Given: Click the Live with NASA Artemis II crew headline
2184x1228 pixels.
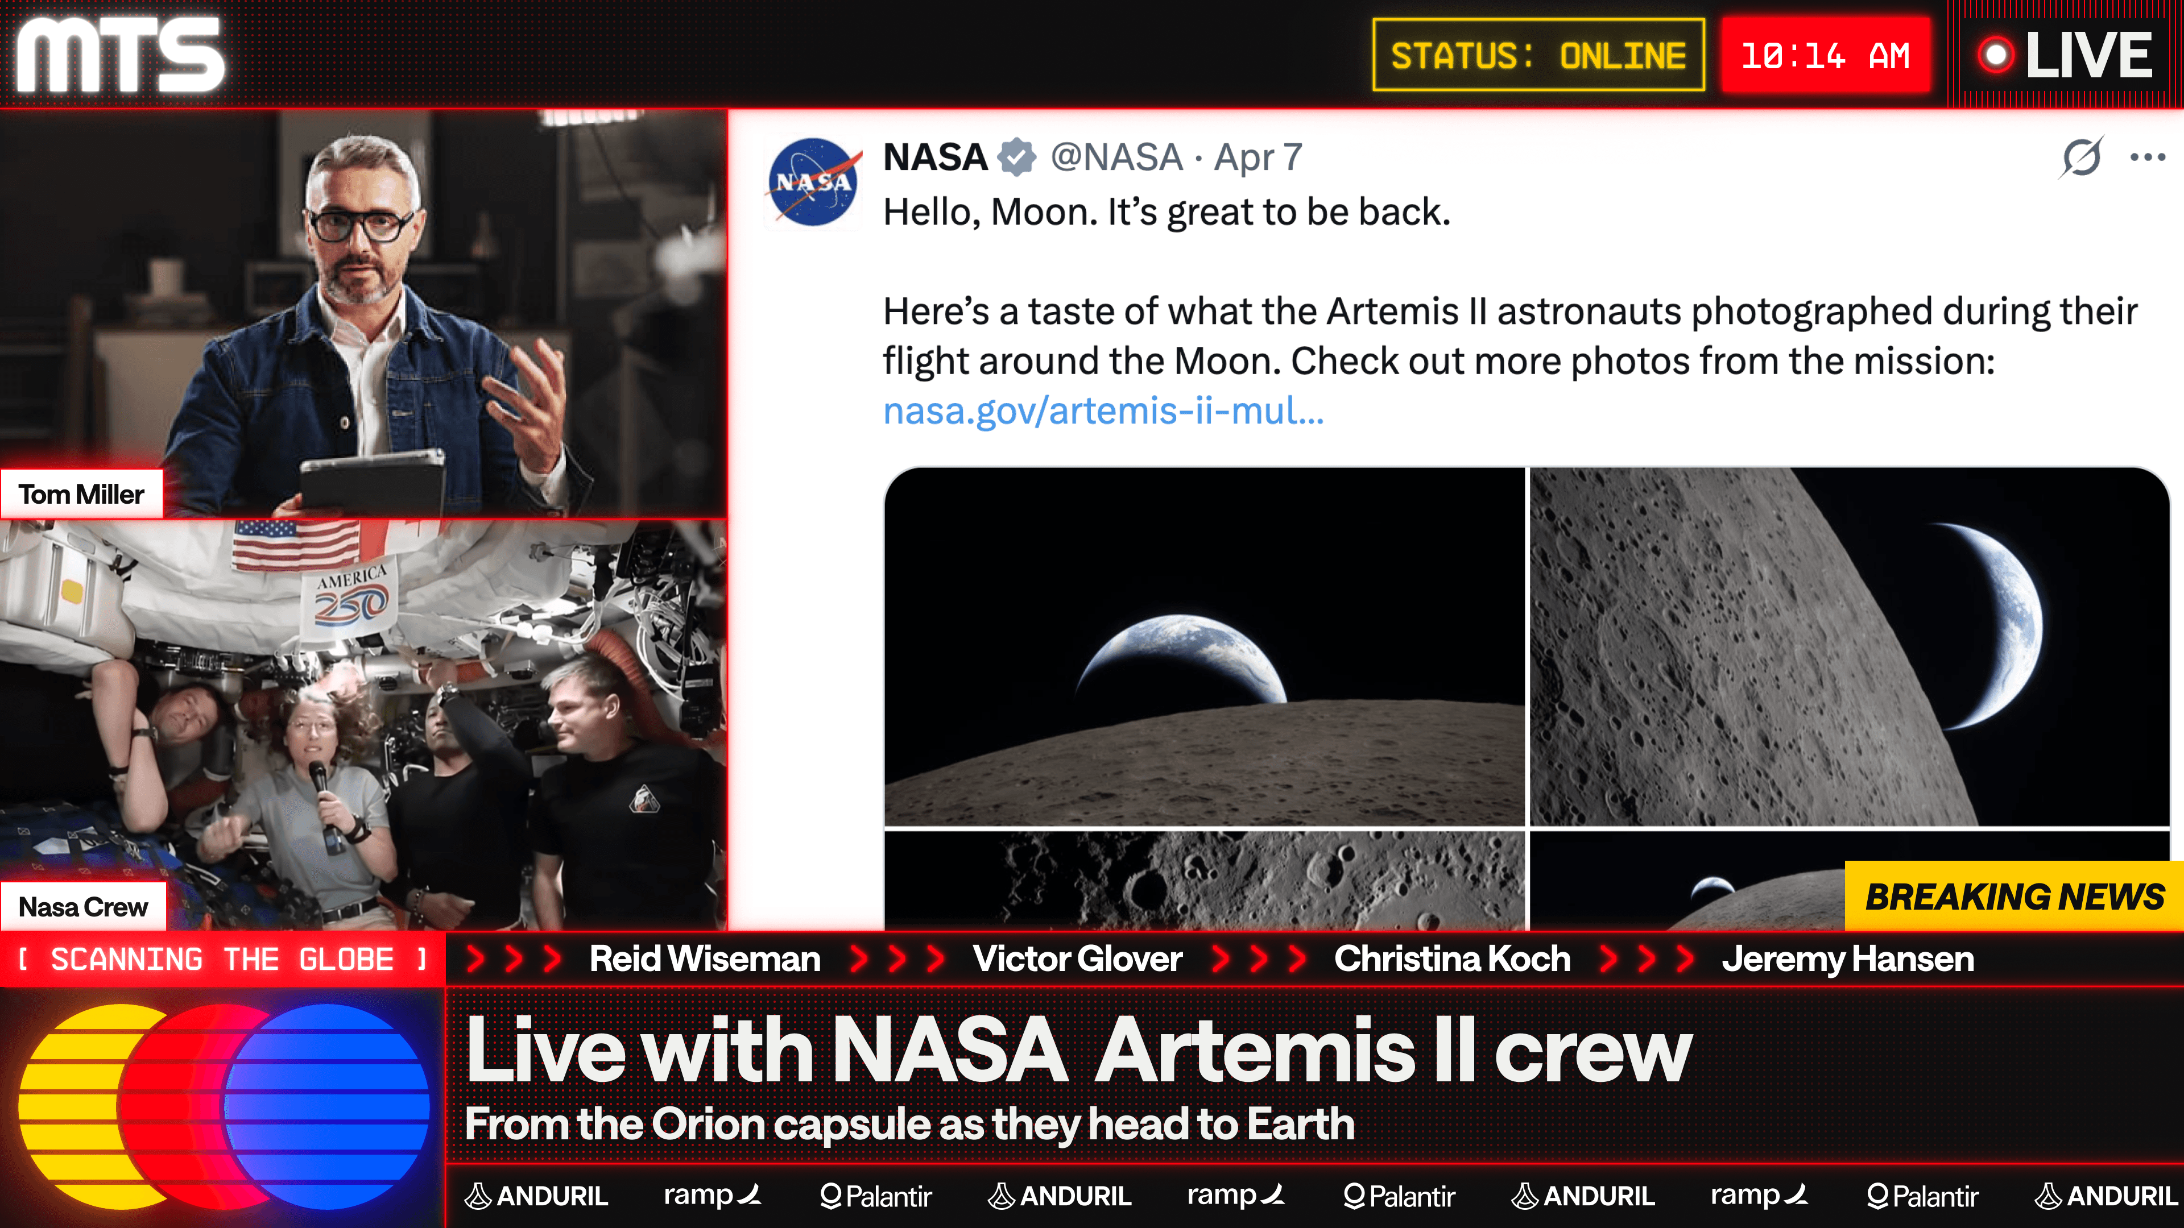Looking at the screenshot, I should coord(1078,1049).
